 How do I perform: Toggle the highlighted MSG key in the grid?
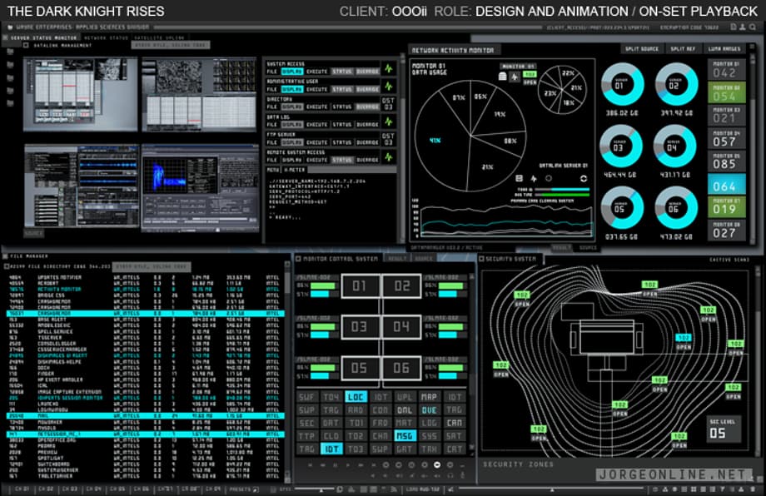pyautogui.click(x=405, y=436)
